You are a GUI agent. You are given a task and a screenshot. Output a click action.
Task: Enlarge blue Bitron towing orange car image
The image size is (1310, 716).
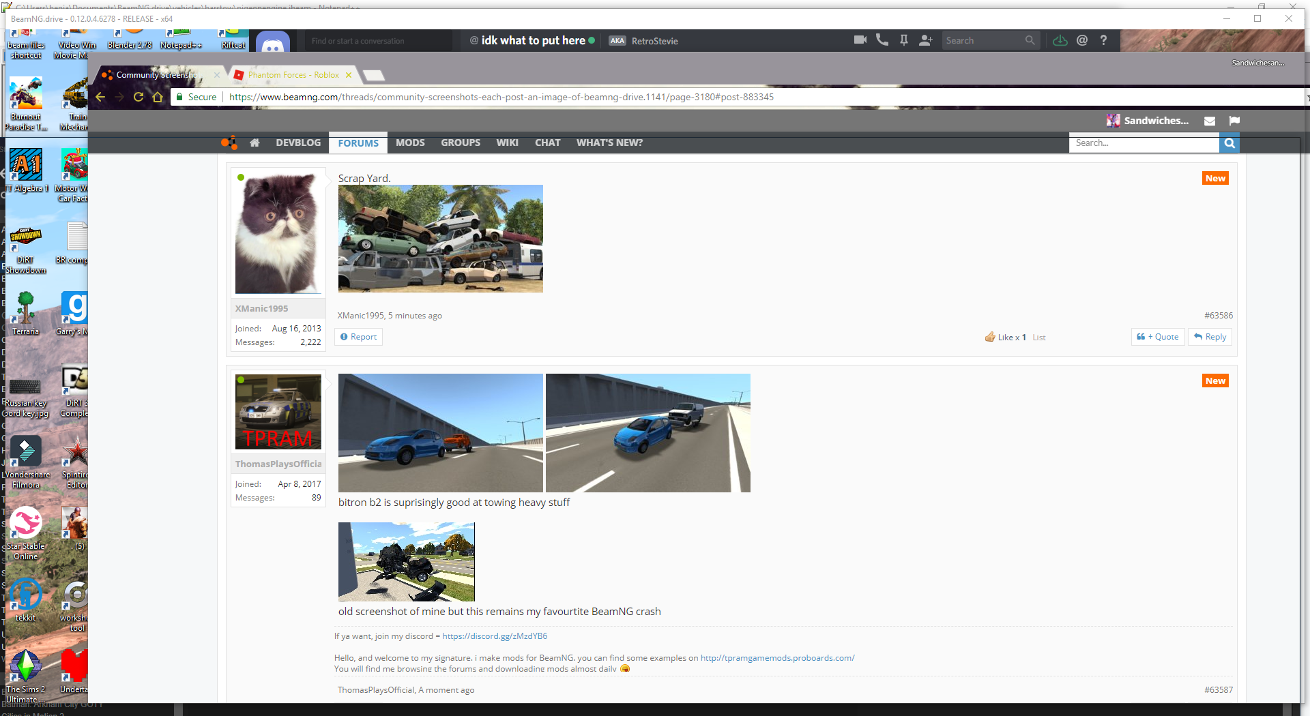pyautogui.click(x=441, y=433)
